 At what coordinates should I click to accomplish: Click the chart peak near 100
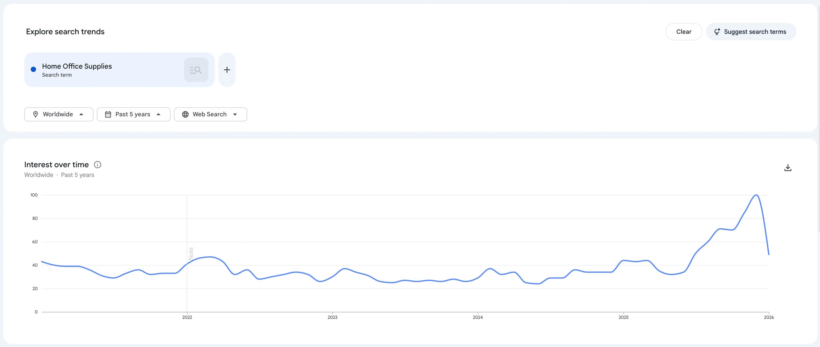756,195
